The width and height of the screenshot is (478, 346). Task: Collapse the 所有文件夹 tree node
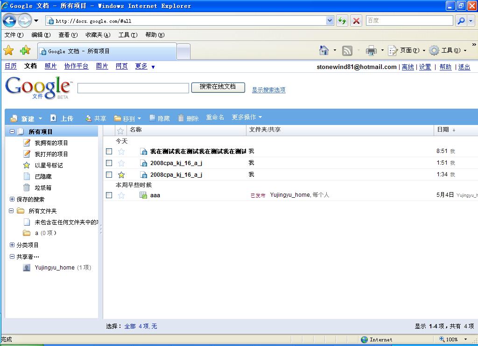click(11, 211)
